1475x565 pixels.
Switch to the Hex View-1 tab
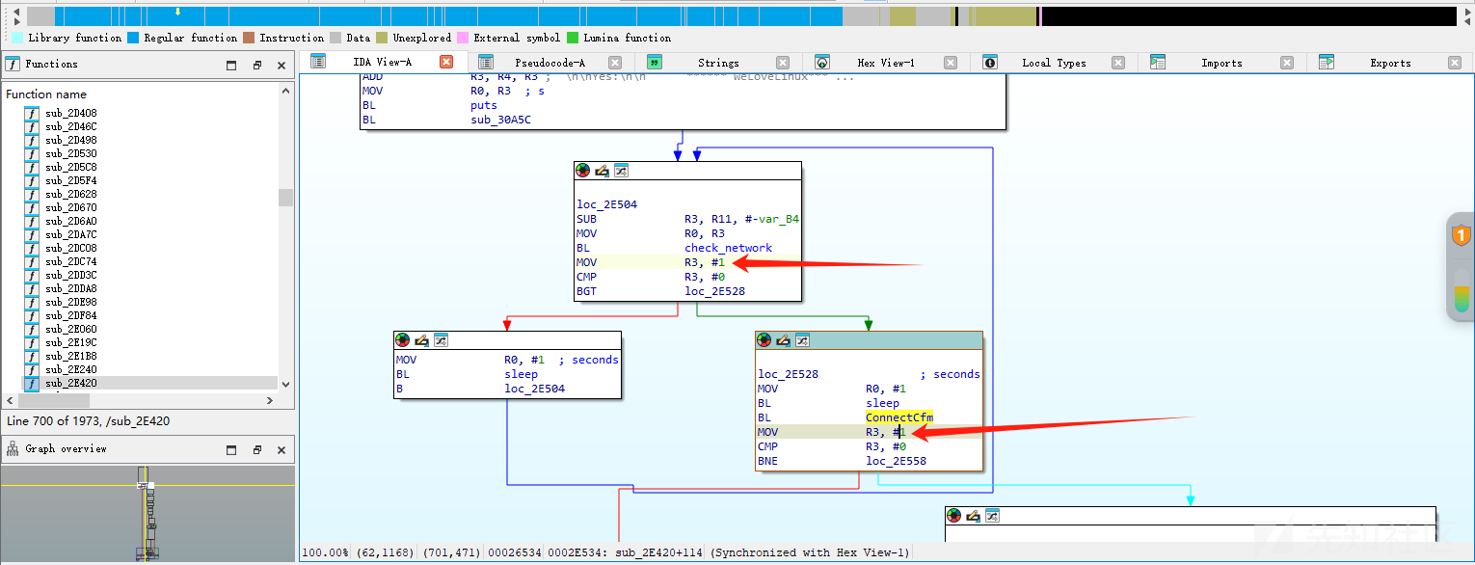pos(886,63)
